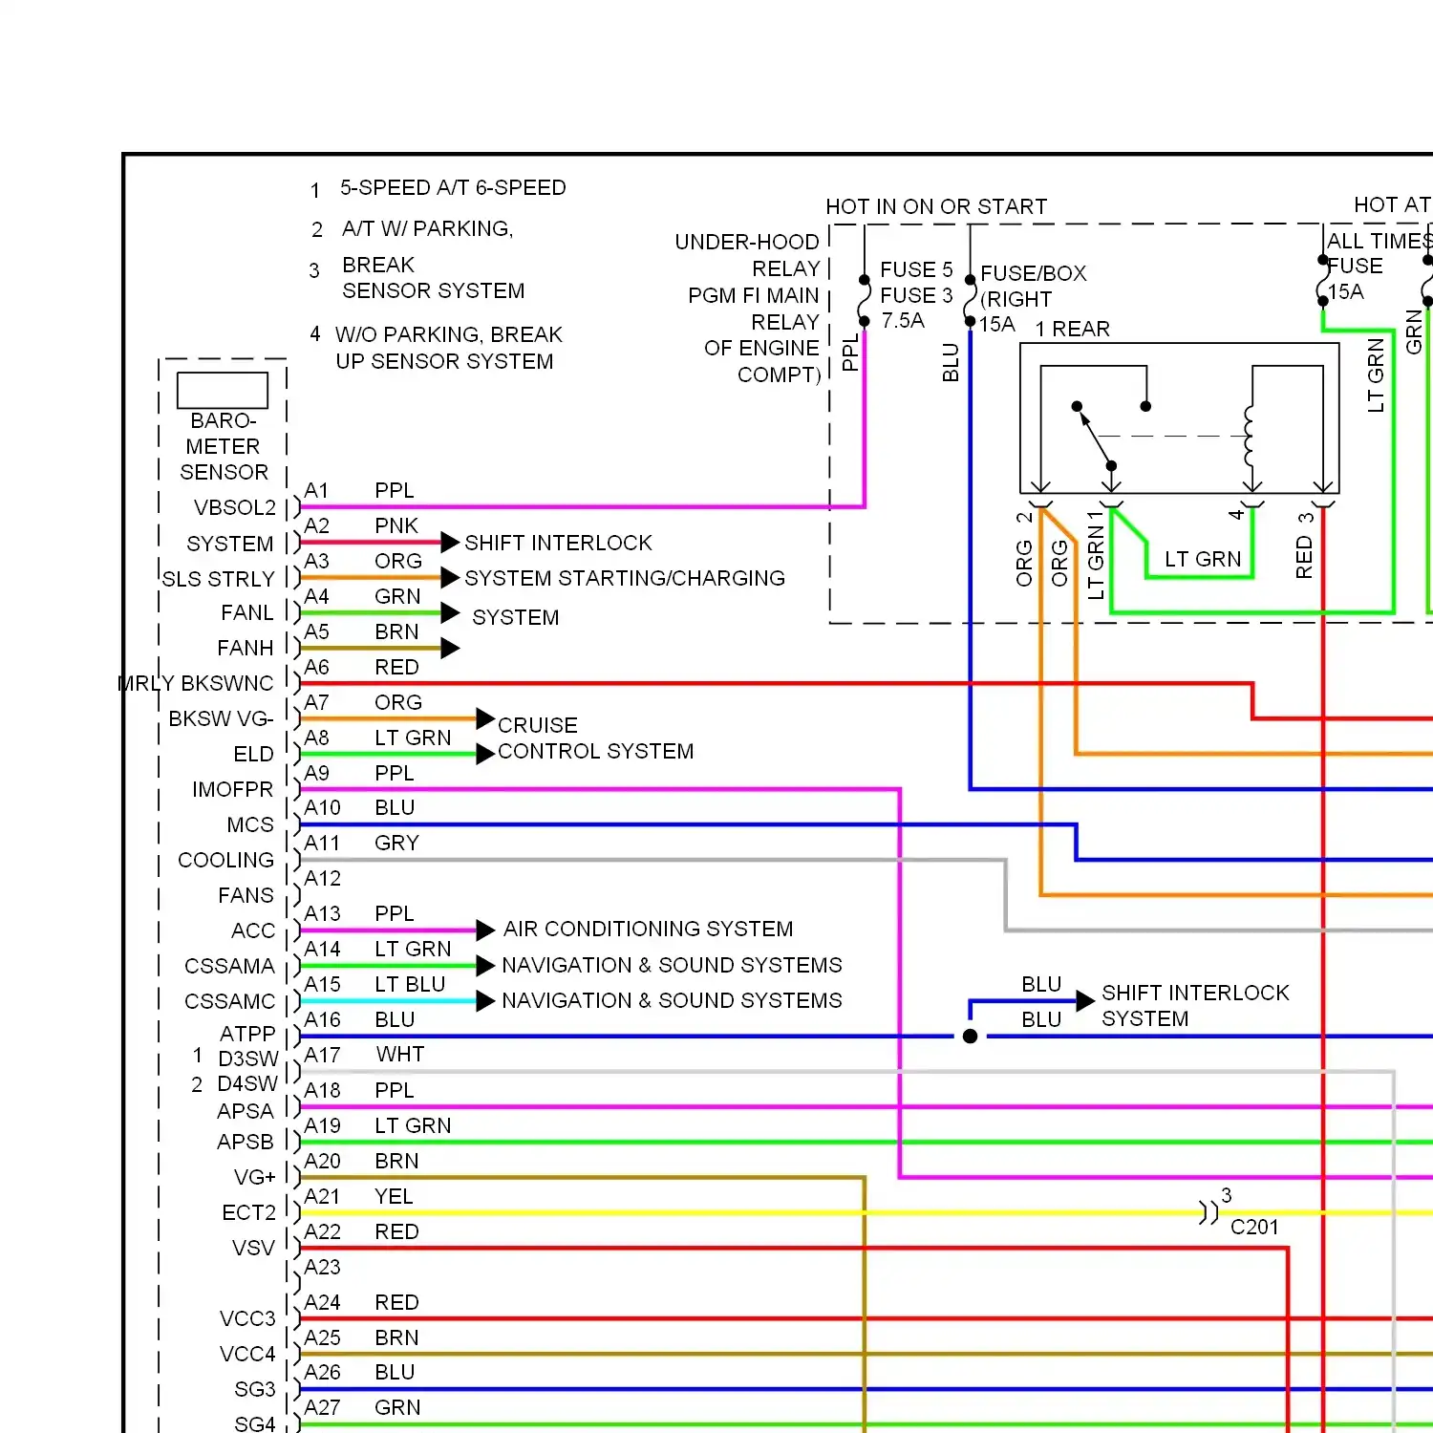Image resolution: width=1433 pixels, height=1433 pixels.
Task: Click the CSSAMC signal name
Action: point(229,1002)
